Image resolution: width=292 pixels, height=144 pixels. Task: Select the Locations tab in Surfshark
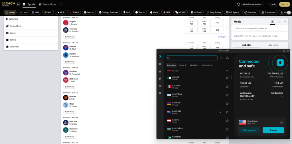(x=171, y=65)
